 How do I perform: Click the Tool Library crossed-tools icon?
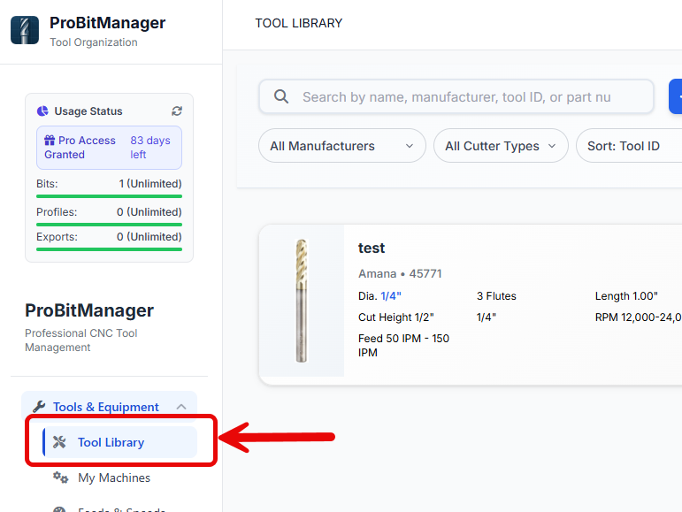59,442
